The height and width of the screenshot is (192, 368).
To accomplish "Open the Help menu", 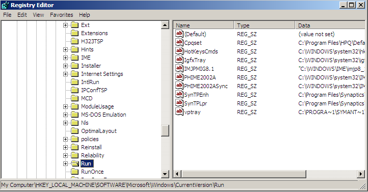I will [85, 15].
